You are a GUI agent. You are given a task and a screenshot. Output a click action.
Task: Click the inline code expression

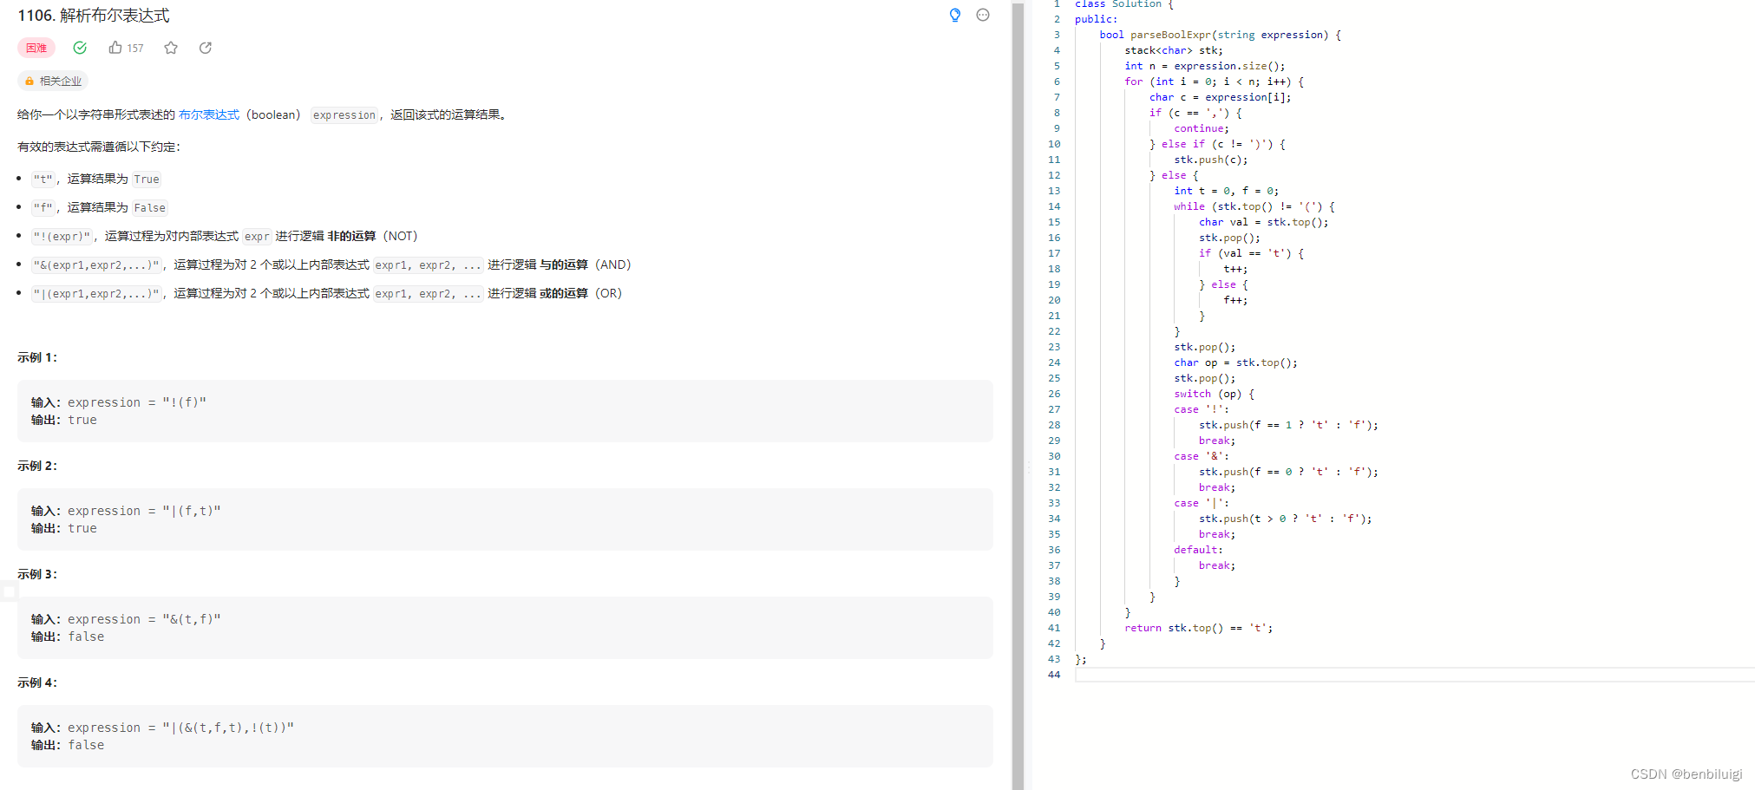coord(344,114)
